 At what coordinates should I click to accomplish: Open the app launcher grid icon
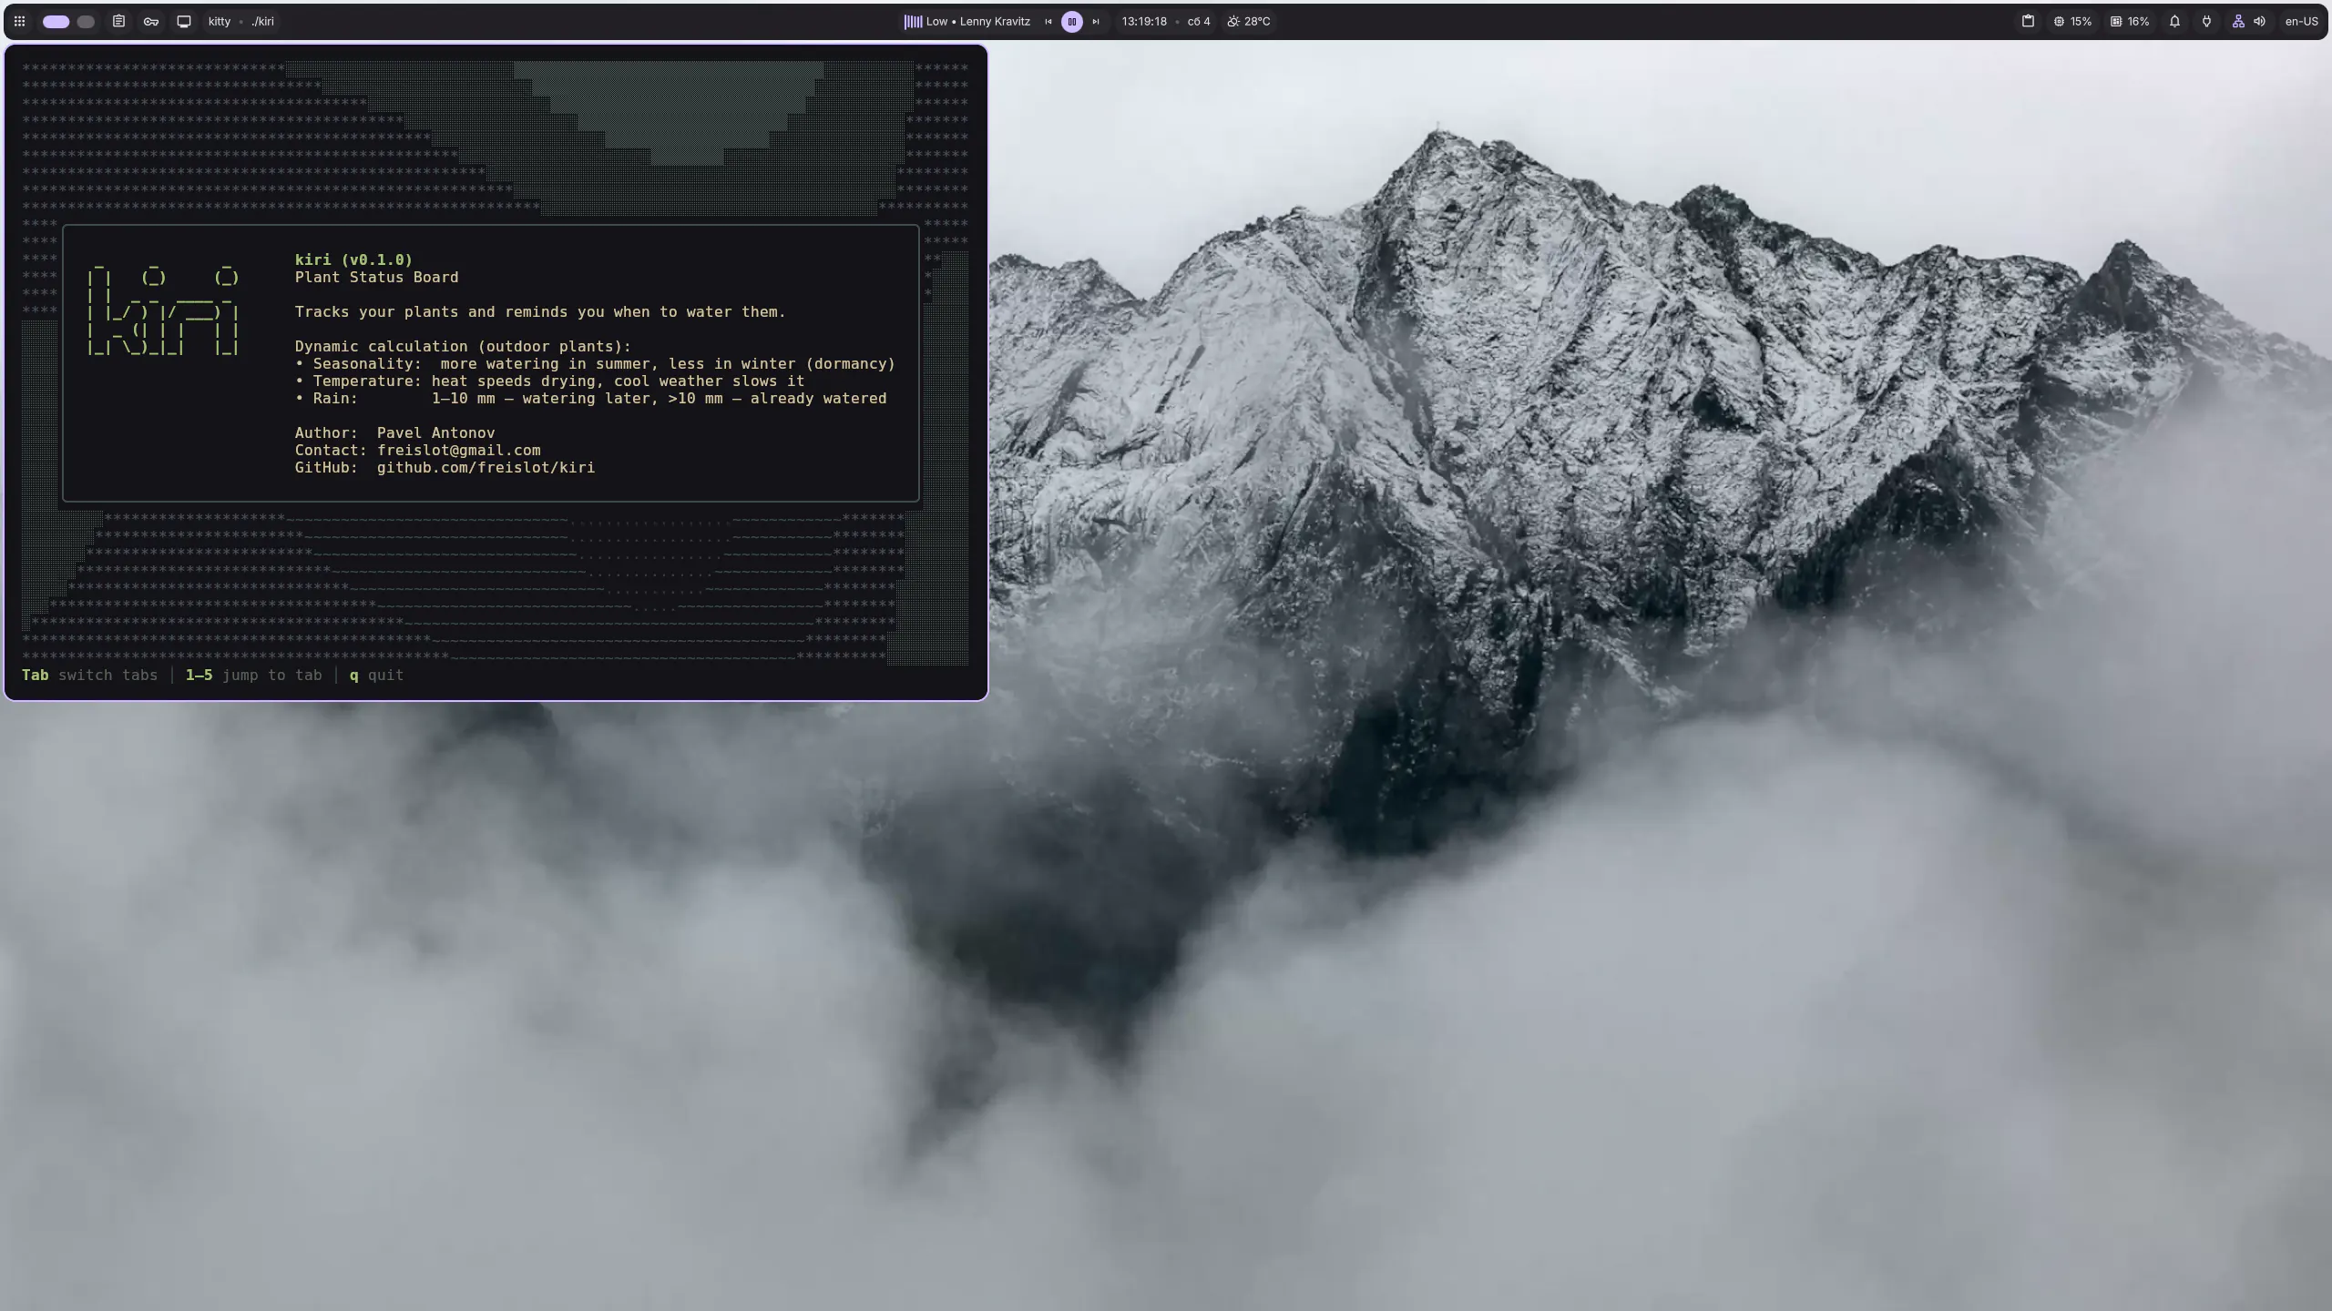click(x=19, y=21)
